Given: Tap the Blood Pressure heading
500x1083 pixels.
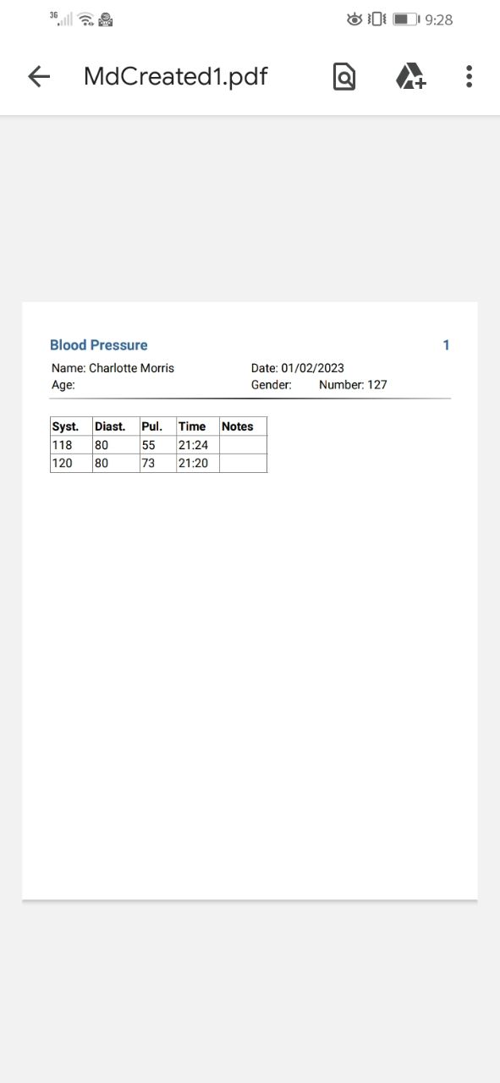Looking at the screenshot, I should click(x=99, y=345).
